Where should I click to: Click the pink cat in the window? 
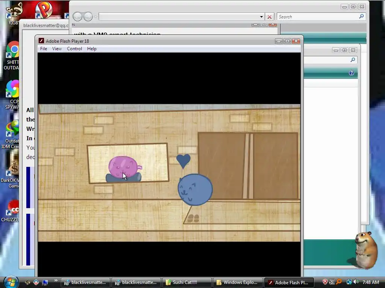[125, 166]
